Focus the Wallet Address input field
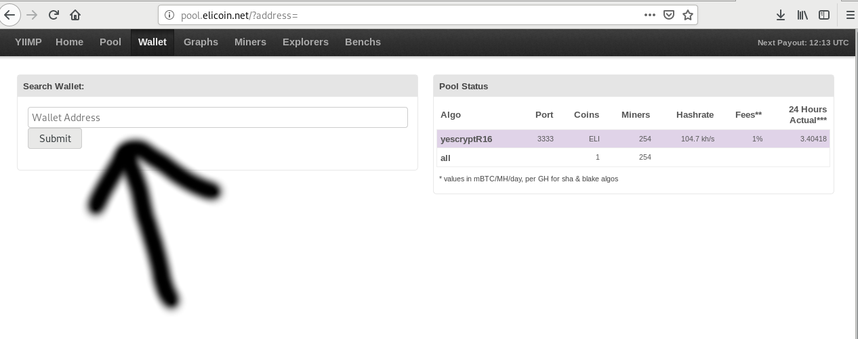Viewport: 858px width, 339px height. tap(218, 117)
